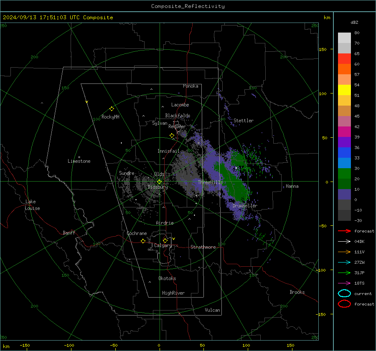The height and width of the screenshot is (351, 376).
Task: Select the 10 dBZ purple color swatch
Action: (x=344, y=194)
